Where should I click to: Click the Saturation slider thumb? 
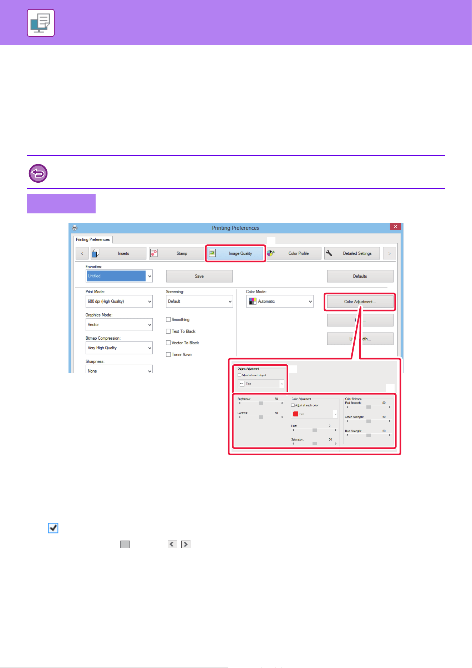coord(315,444)
